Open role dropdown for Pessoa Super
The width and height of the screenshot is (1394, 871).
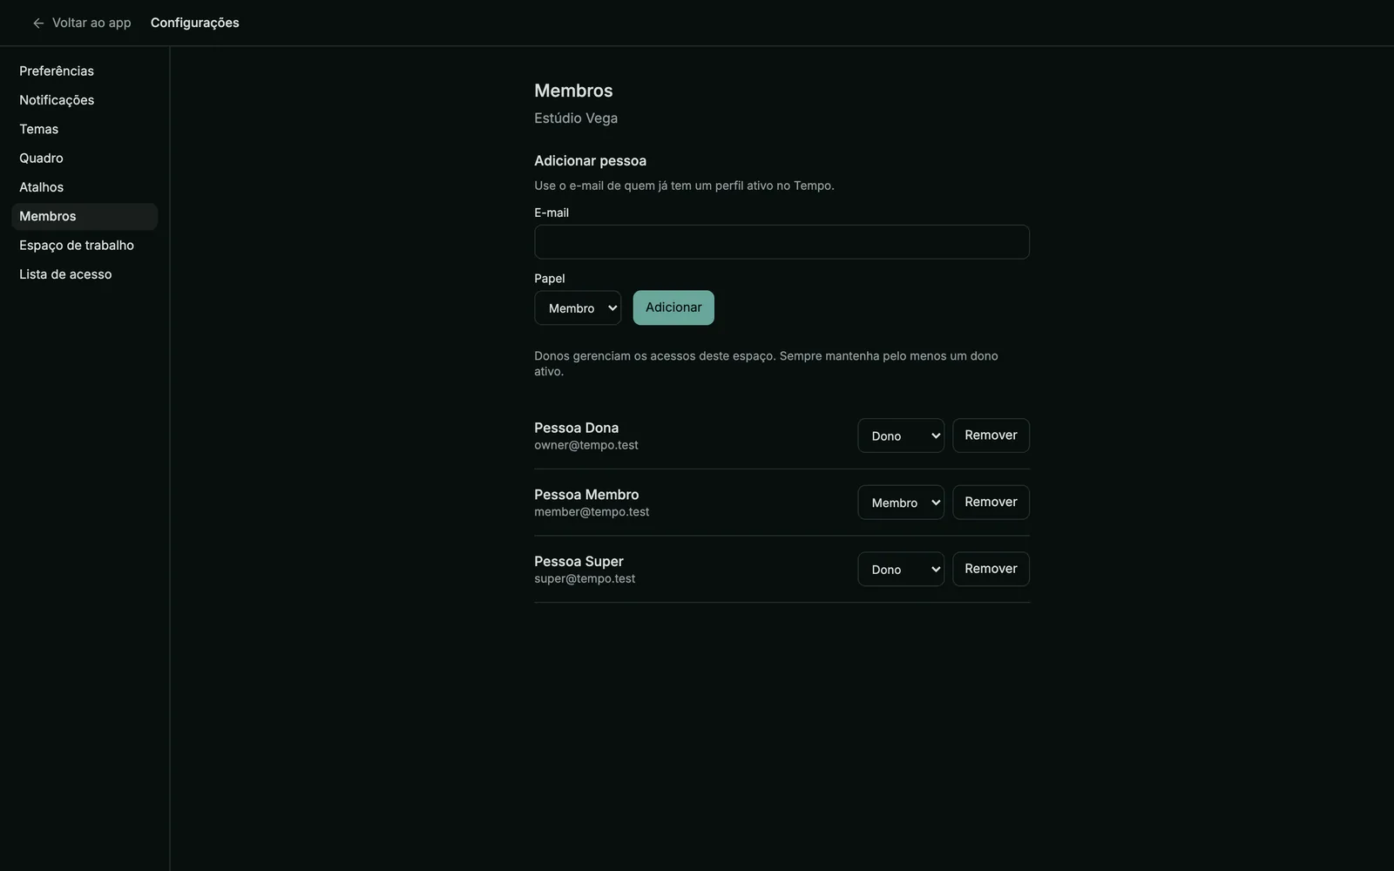tap(901, 569)
